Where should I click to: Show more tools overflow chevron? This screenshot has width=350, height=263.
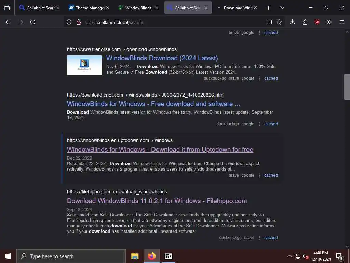[x=329, y=22]
